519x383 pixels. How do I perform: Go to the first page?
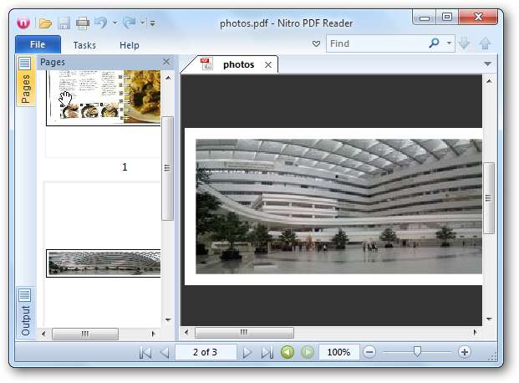tap(145, 352)
